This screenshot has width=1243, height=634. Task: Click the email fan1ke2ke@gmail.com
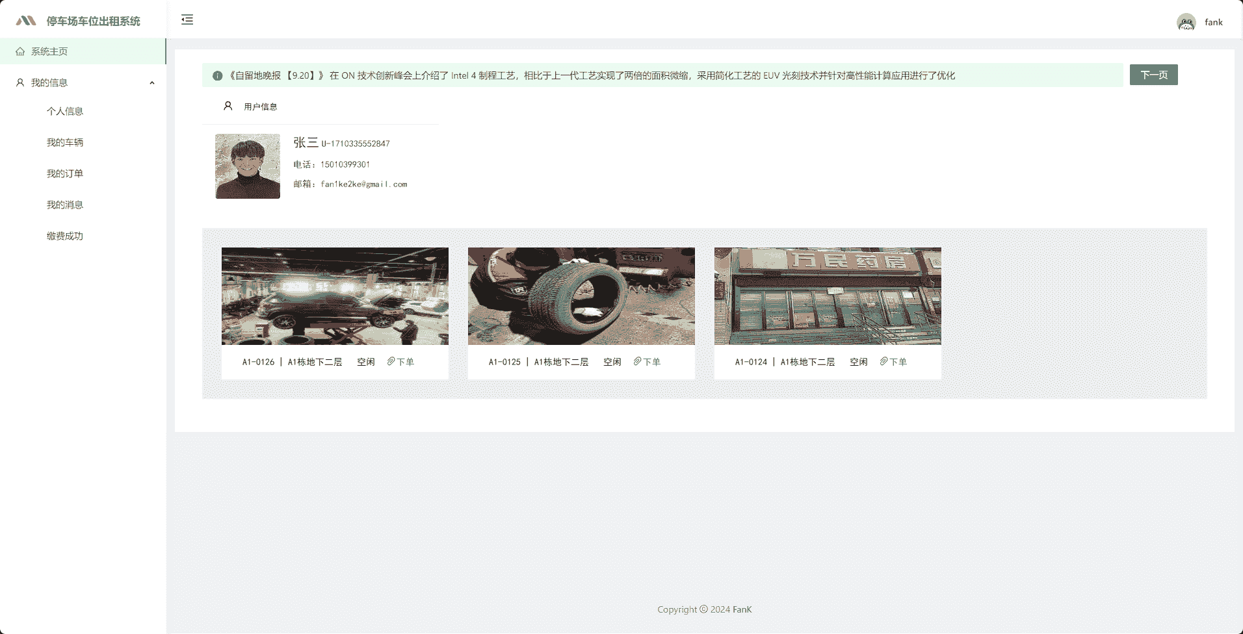coord(364,184)
